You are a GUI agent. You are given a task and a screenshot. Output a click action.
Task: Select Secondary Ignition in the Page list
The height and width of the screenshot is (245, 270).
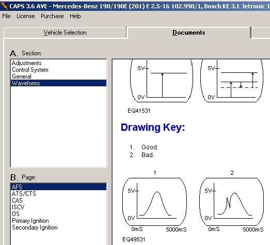pyautogui.click(x=58, y=227)
